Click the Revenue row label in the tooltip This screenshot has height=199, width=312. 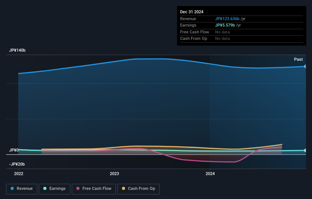(188, 19)
